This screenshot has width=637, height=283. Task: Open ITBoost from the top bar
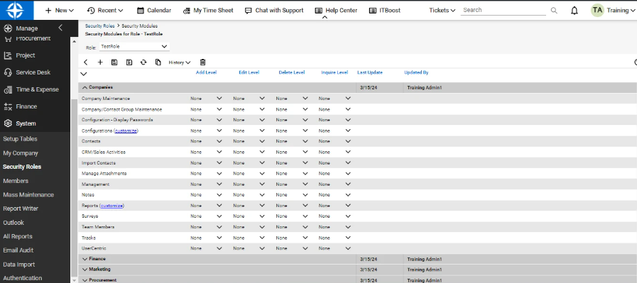click(x=385, y=11)
